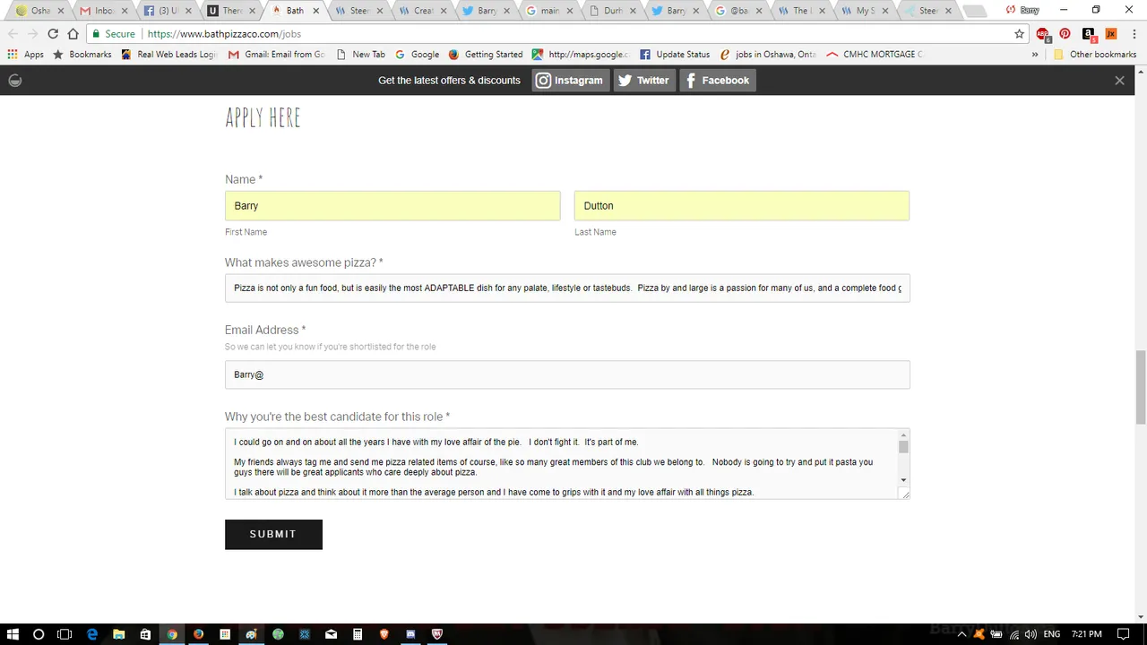Open the Google bookmark
The image size is (1147, 645).
click(x=417, y=55)
